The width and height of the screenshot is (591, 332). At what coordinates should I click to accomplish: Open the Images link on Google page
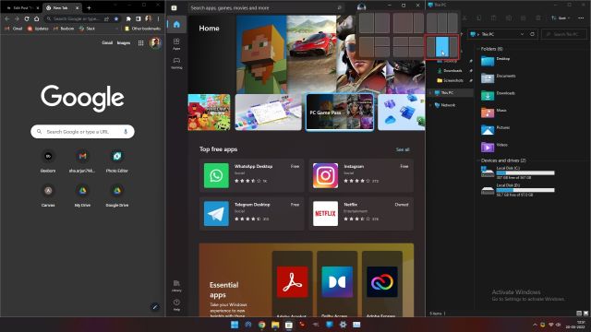click(x=123, y=43)
